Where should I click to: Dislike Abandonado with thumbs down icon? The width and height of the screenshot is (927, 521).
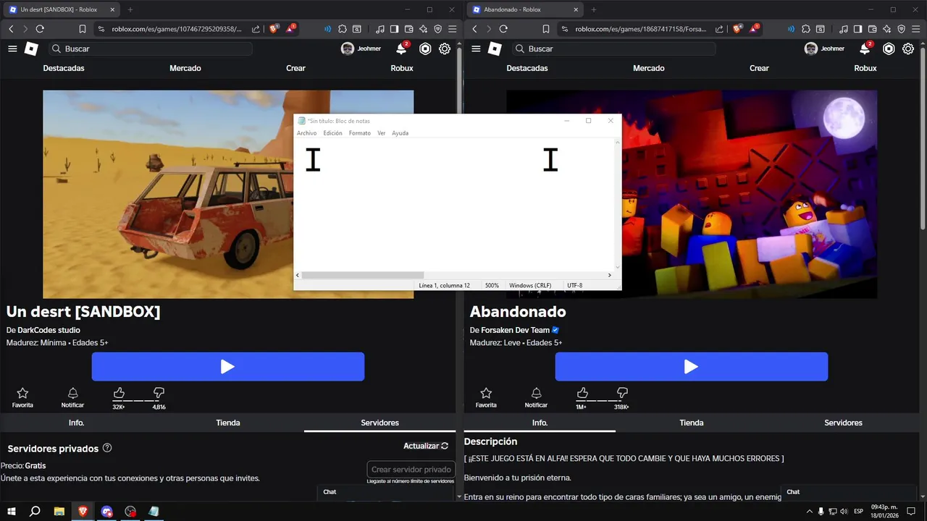pyautogui.click(x=621, y=393)
